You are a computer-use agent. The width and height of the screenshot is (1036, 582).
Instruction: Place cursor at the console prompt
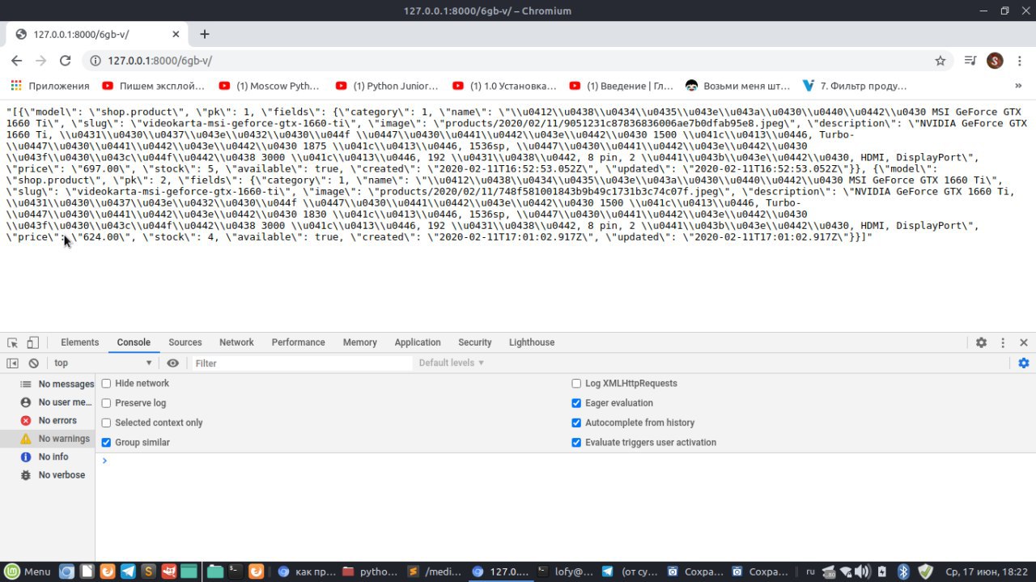click(x=567, y=461)
